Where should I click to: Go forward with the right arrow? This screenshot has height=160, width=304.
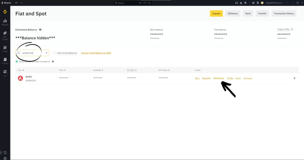tap(21, 3)
